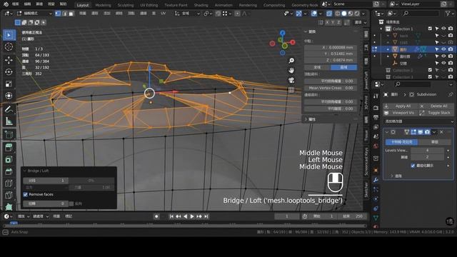Image resolution: width=457 pixels, height=257 pixels.
Task: Select the Scale tool
Action: point(9,84)
